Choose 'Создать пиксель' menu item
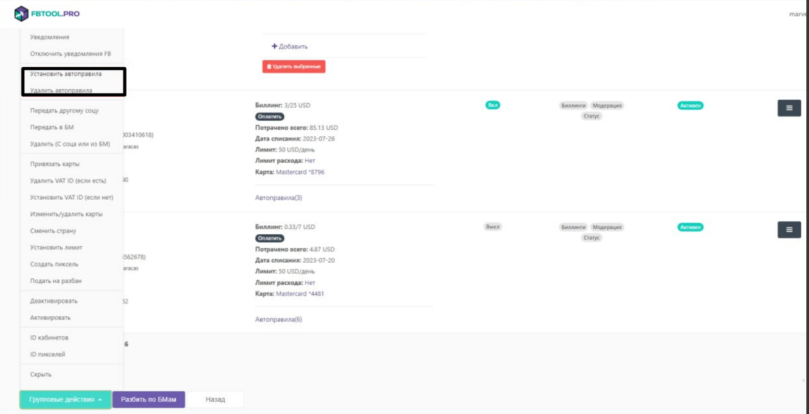Image resolution: width=809 pixels, height=414 pixels. coord(54,264)
